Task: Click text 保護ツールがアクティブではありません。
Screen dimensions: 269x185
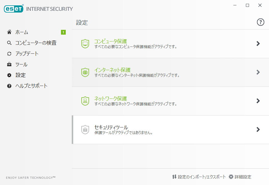Action: click(x=123, y=132)
